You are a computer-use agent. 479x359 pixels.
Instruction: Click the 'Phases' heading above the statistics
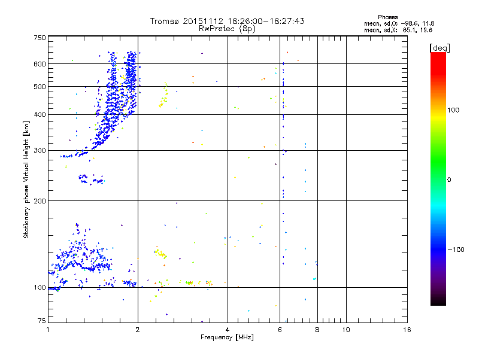(387, 17)
